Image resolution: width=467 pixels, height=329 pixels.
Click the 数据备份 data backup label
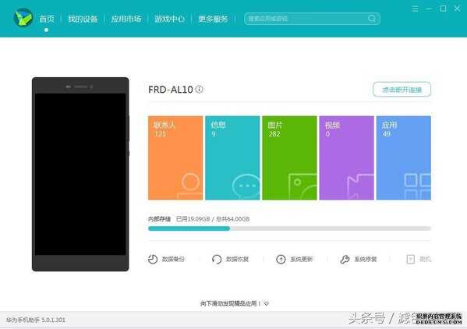click(x=173, y=260)
